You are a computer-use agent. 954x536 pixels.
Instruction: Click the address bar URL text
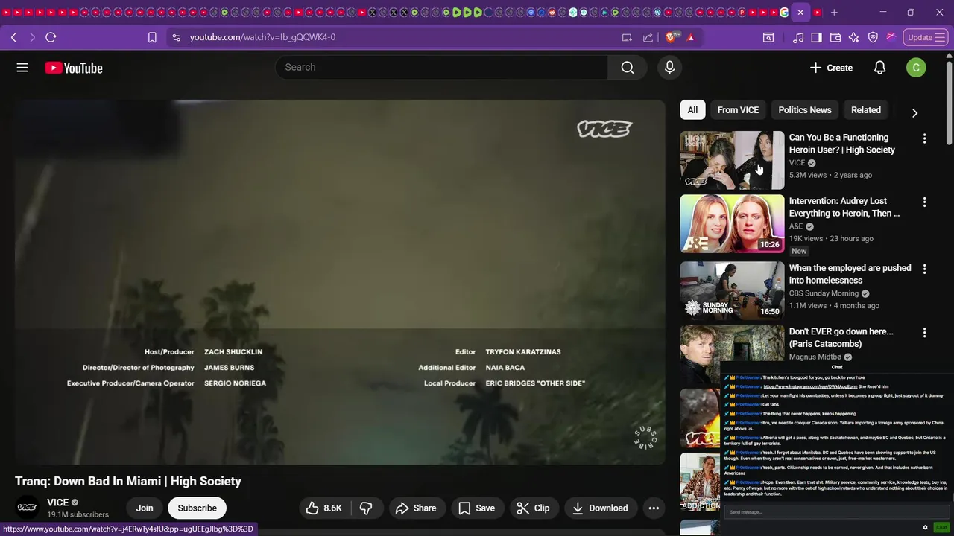(262, 37)
